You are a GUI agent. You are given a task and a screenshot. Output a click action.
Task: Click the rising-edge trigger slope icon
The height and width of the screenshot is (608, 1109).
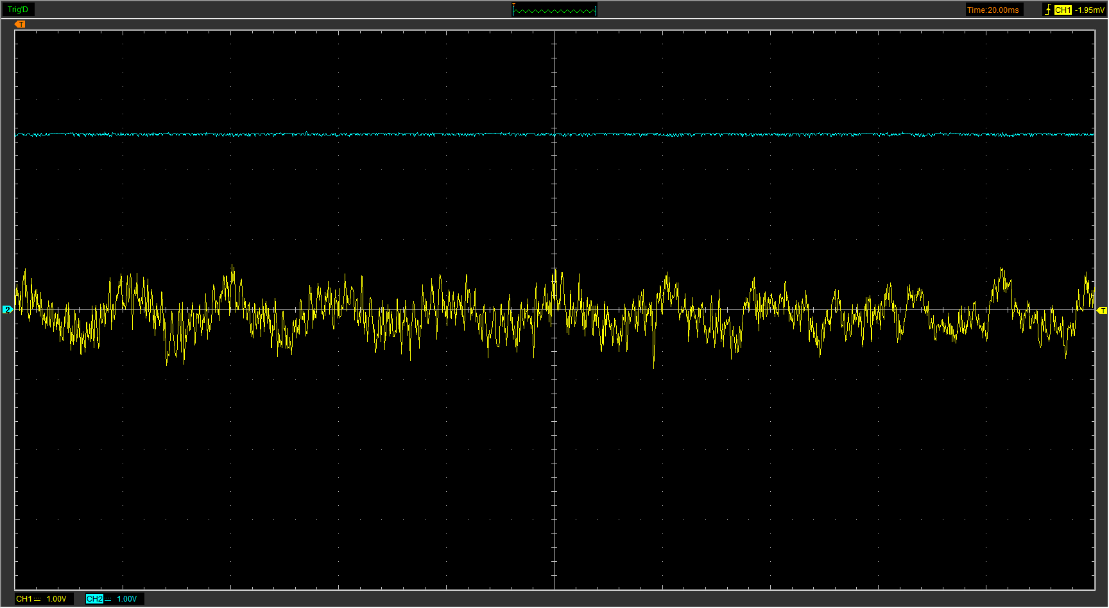pos(1048,10)
